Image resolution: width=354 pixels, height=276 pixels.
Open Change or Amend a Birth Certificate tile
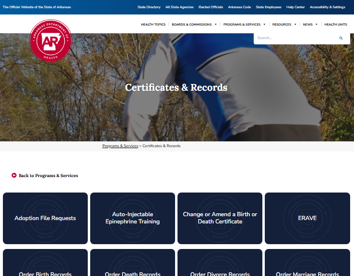coord(220,218)
